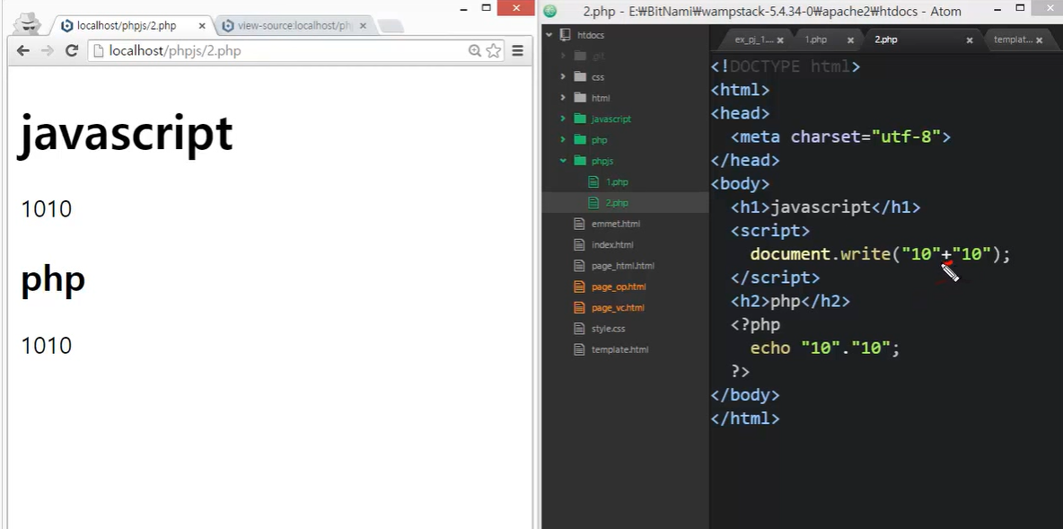Click the meta charset line in editor
The image size is (1063, 529).
(840, 137)
